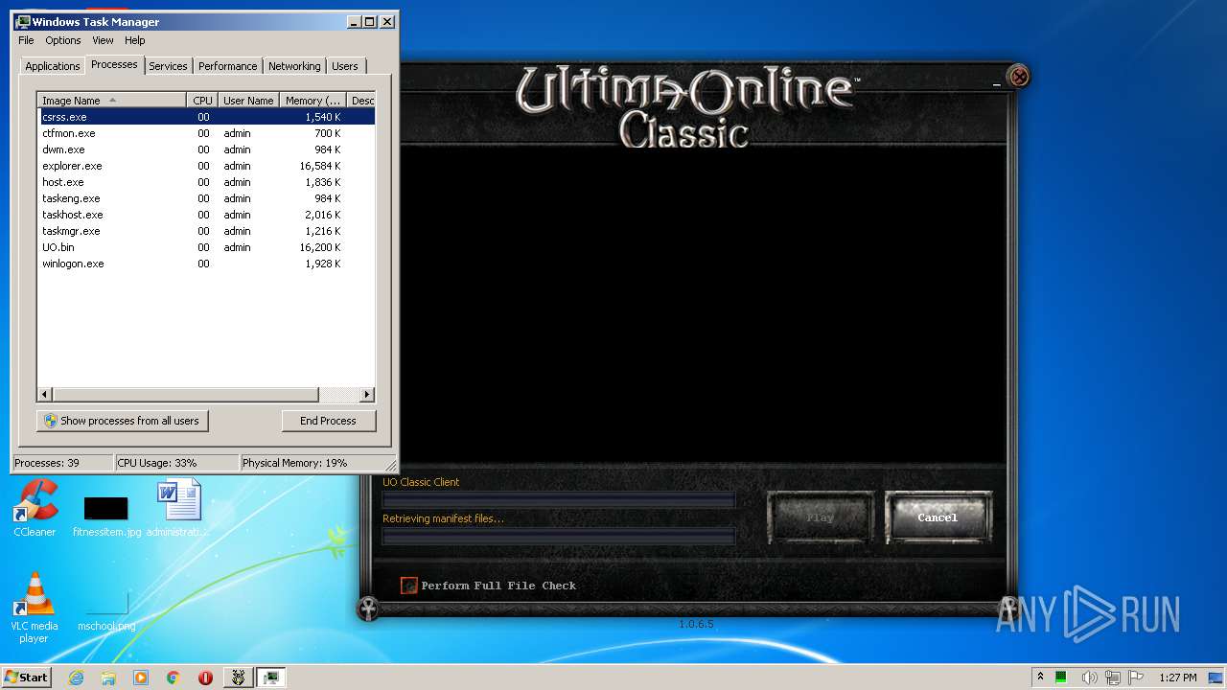Switch to the Ultima Online launcher taskbar button
This screenshot has height=690, width=1227.
point(238,678)
